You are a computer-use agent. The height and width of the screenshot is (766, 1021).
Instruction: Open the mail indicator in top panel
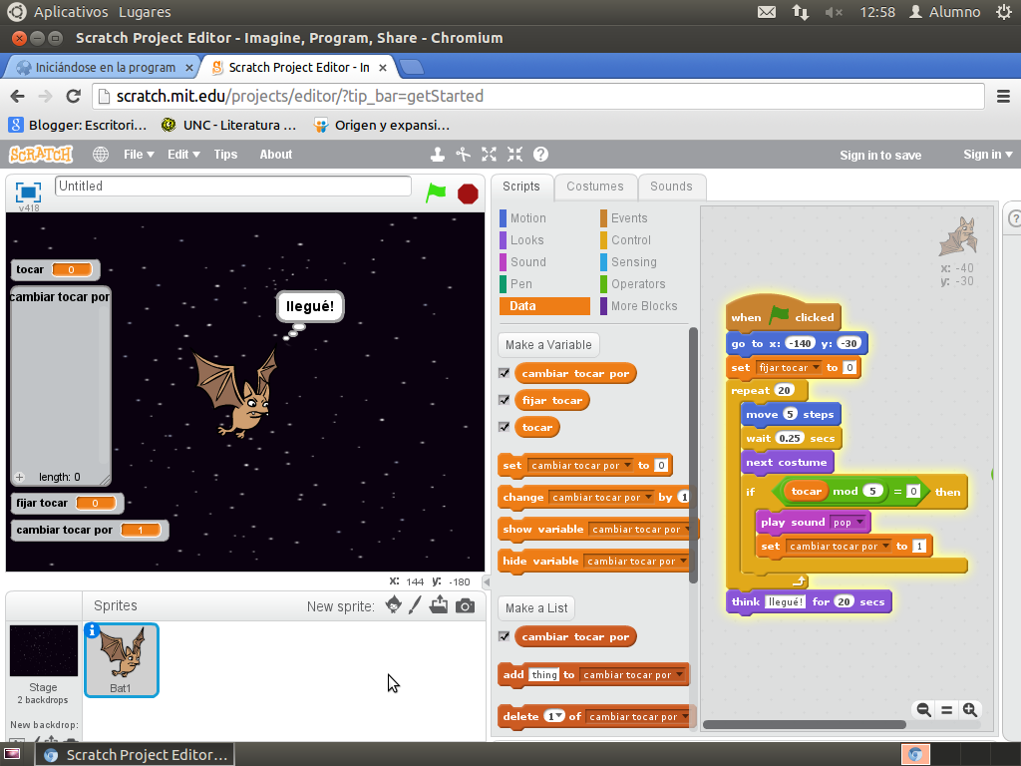[x=767, y=12]
